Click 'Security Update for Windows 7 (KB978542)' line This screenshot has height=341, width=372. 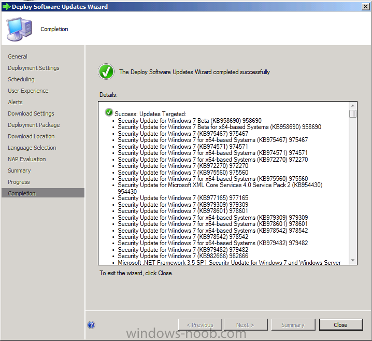[183, 237]
